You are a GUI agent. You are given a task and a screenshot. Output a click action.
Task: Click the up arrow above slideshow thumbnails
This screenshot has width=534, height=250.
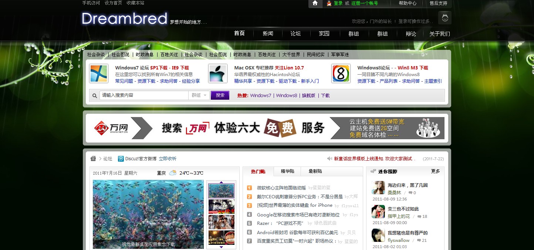click(222, 182)
